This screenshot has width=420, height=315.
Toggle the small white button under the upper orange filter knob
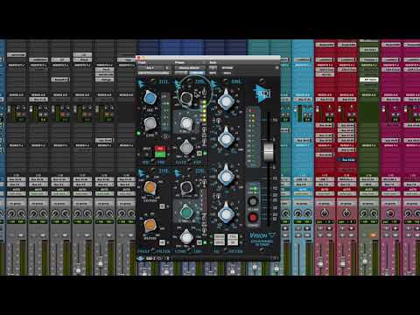pyautogui.click(x=162, y=206)
